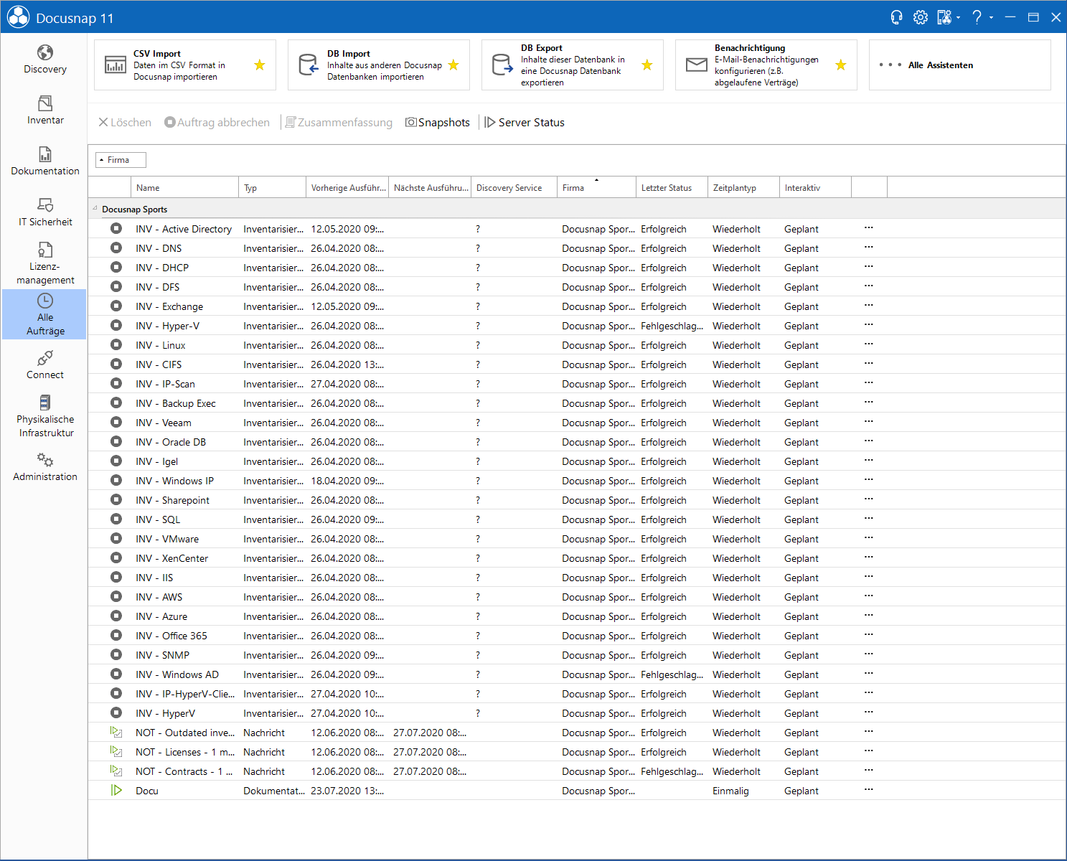The image size is (1067, 861).
Task: Sort by Discovery Service column header
Action: (x=514, y=188)
